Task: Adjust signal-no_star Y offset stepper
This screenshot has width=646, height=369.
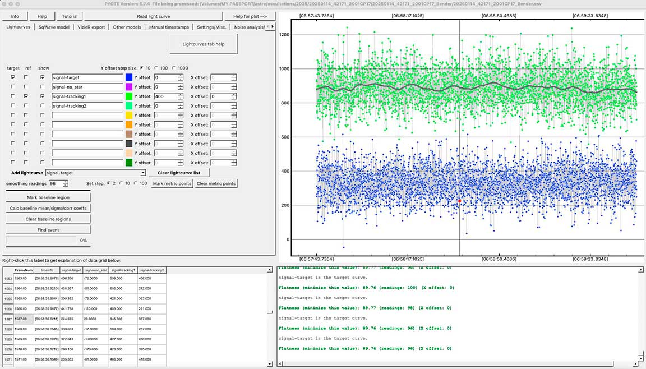Action: [181, 87]
